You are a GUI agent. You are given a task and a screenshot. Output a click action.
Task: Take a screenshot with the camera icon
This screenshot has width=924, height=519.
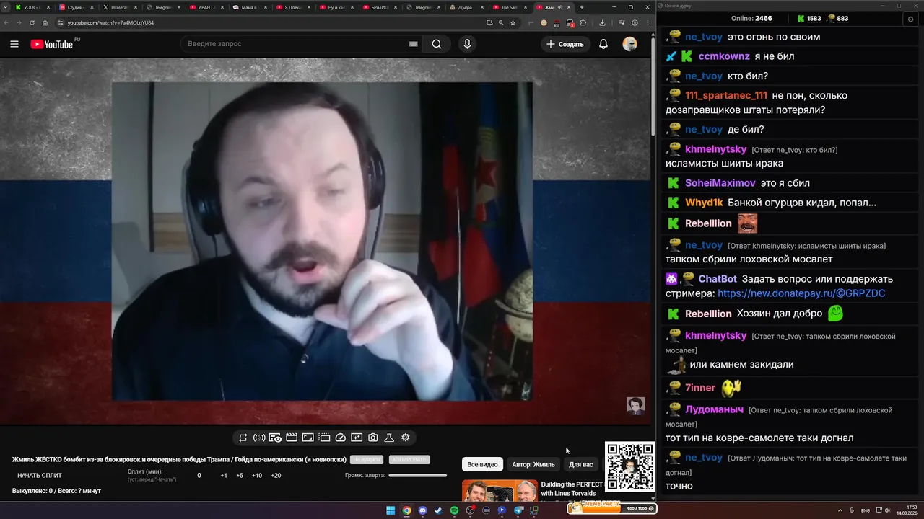click(372, 438)
